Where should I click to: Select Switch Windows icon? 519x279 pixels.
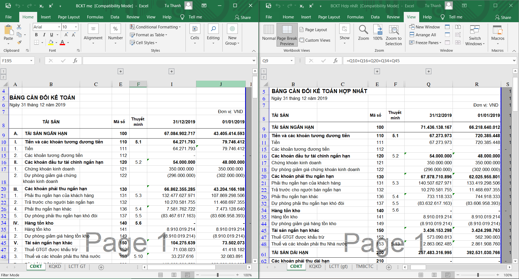(x=475, y=30)
